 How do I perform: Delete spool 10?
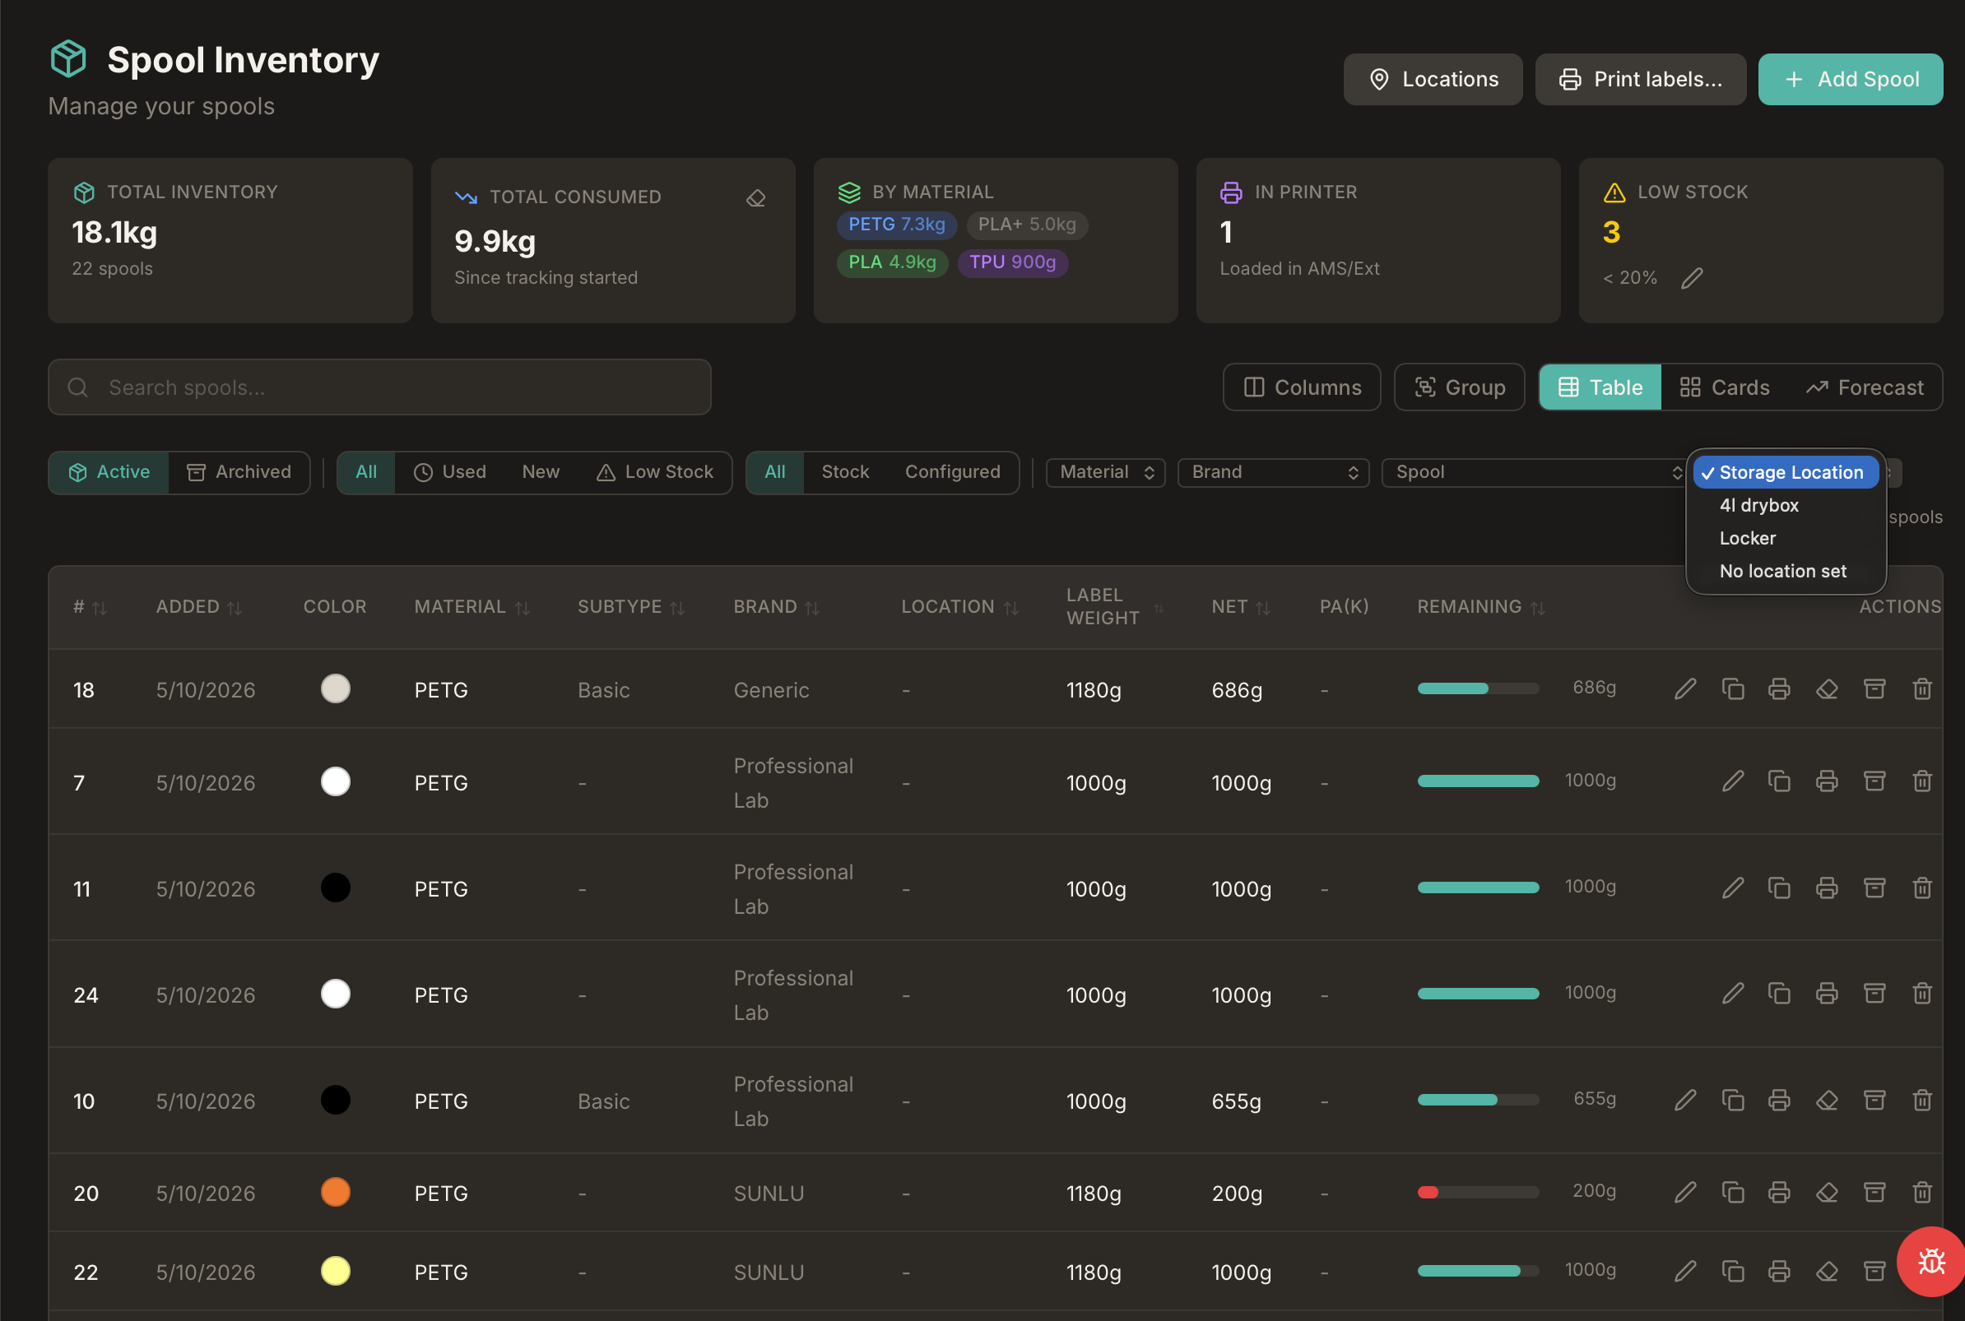(x=1922, y=1100)
